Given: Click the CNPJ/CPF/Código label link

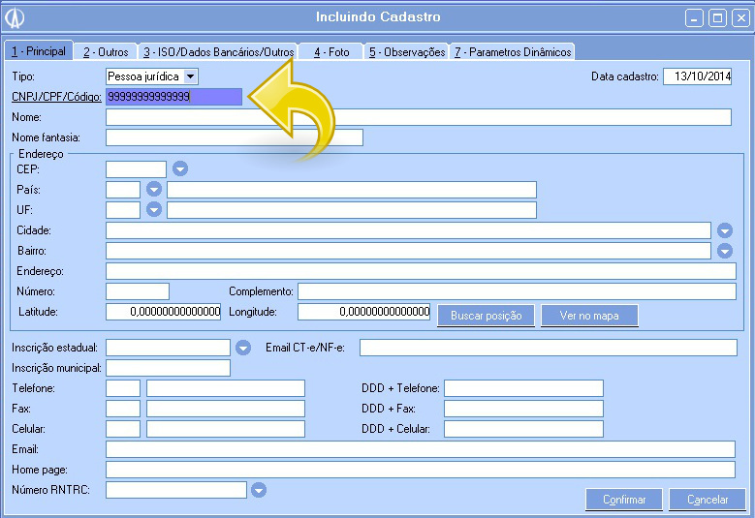Looking at the screenshot, I should [56, 97].
